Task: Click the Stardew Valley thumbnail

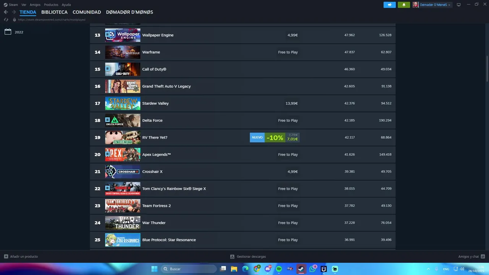Action: [123, 103]
